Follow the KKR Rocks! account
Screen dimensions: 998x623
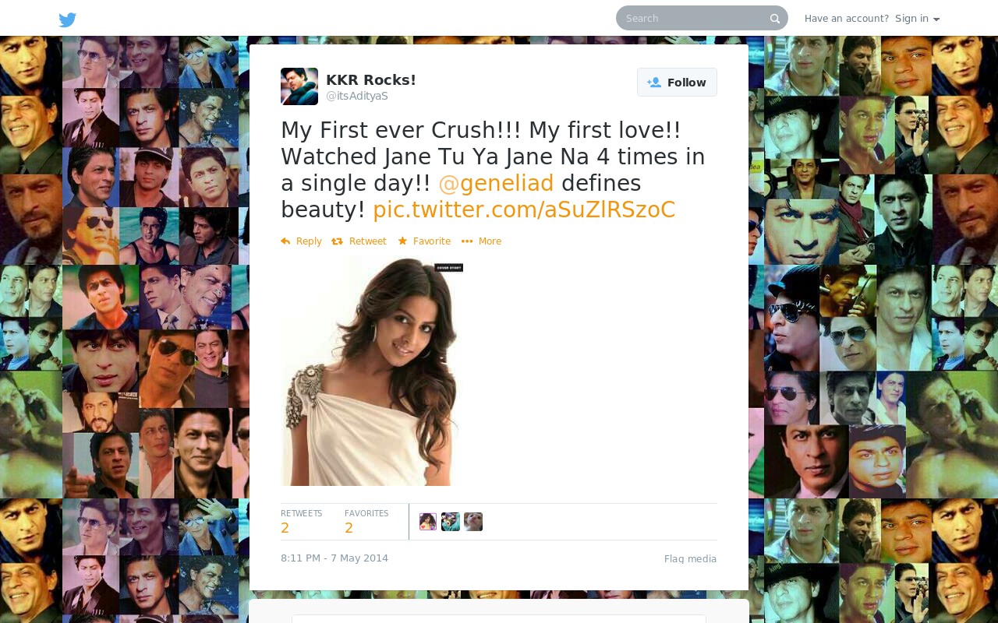pyautogui.click(x=677, y=83)
